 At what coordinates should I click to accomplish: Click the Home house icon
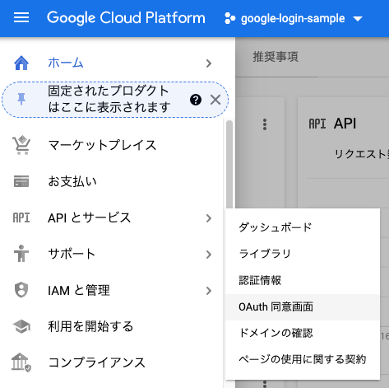click(21, 63)
